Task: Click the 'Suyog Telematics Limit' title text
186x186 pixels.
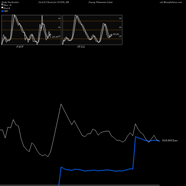Action: (x=100, y=2)
